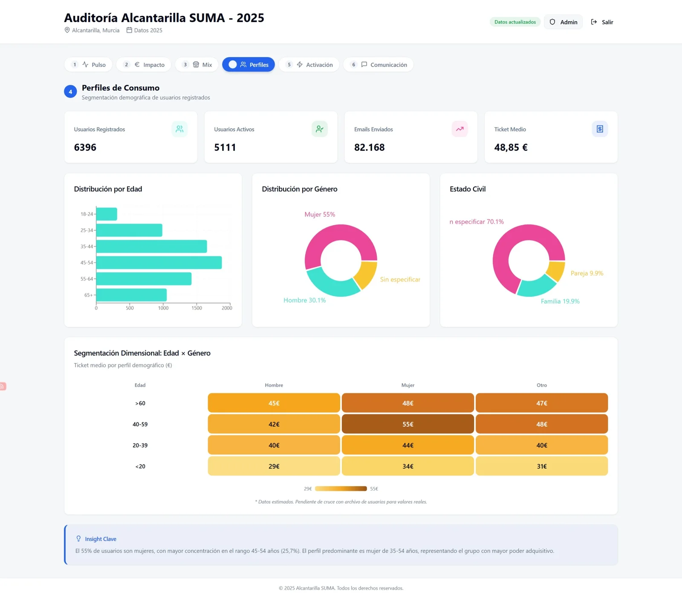The height and width of the screenshot is (597, 682).
Task: Click the >60 Mujer 48€ cell
Action: click(408, 403)
